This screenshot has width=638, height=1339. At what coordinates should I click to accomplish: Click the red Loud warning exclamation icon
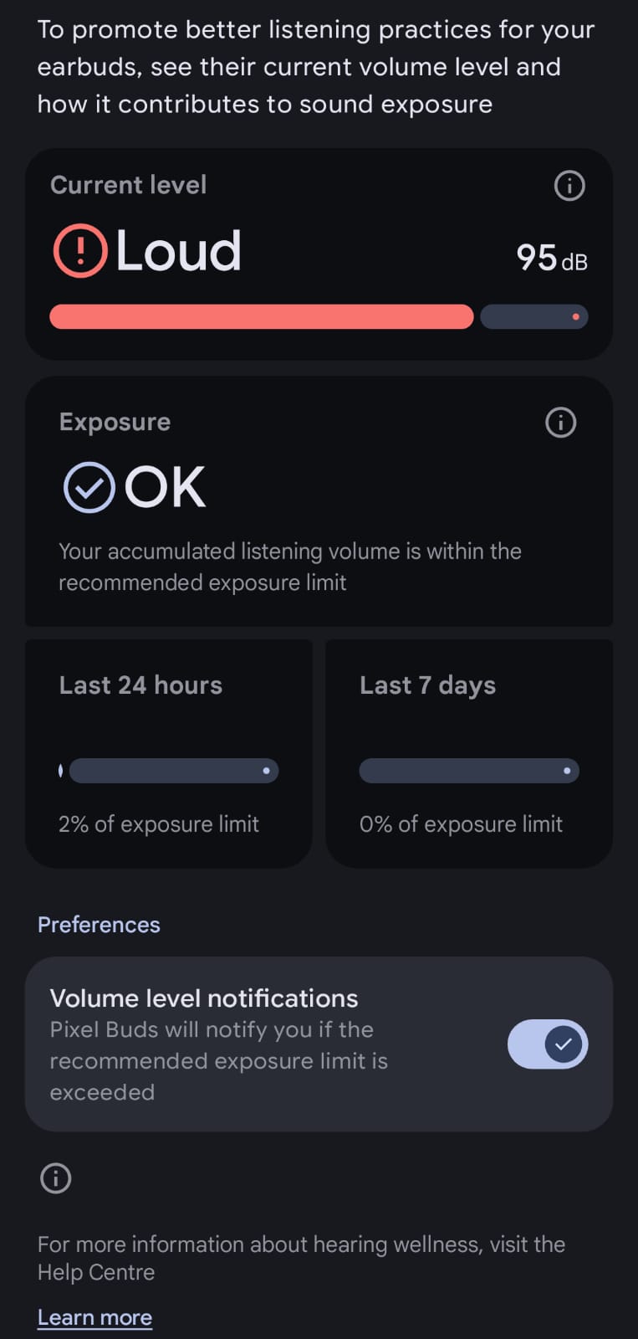tap(80, 250)
